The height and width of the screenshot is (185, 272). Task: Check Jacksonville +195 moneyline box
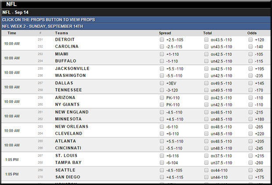(x=251, y=69)
